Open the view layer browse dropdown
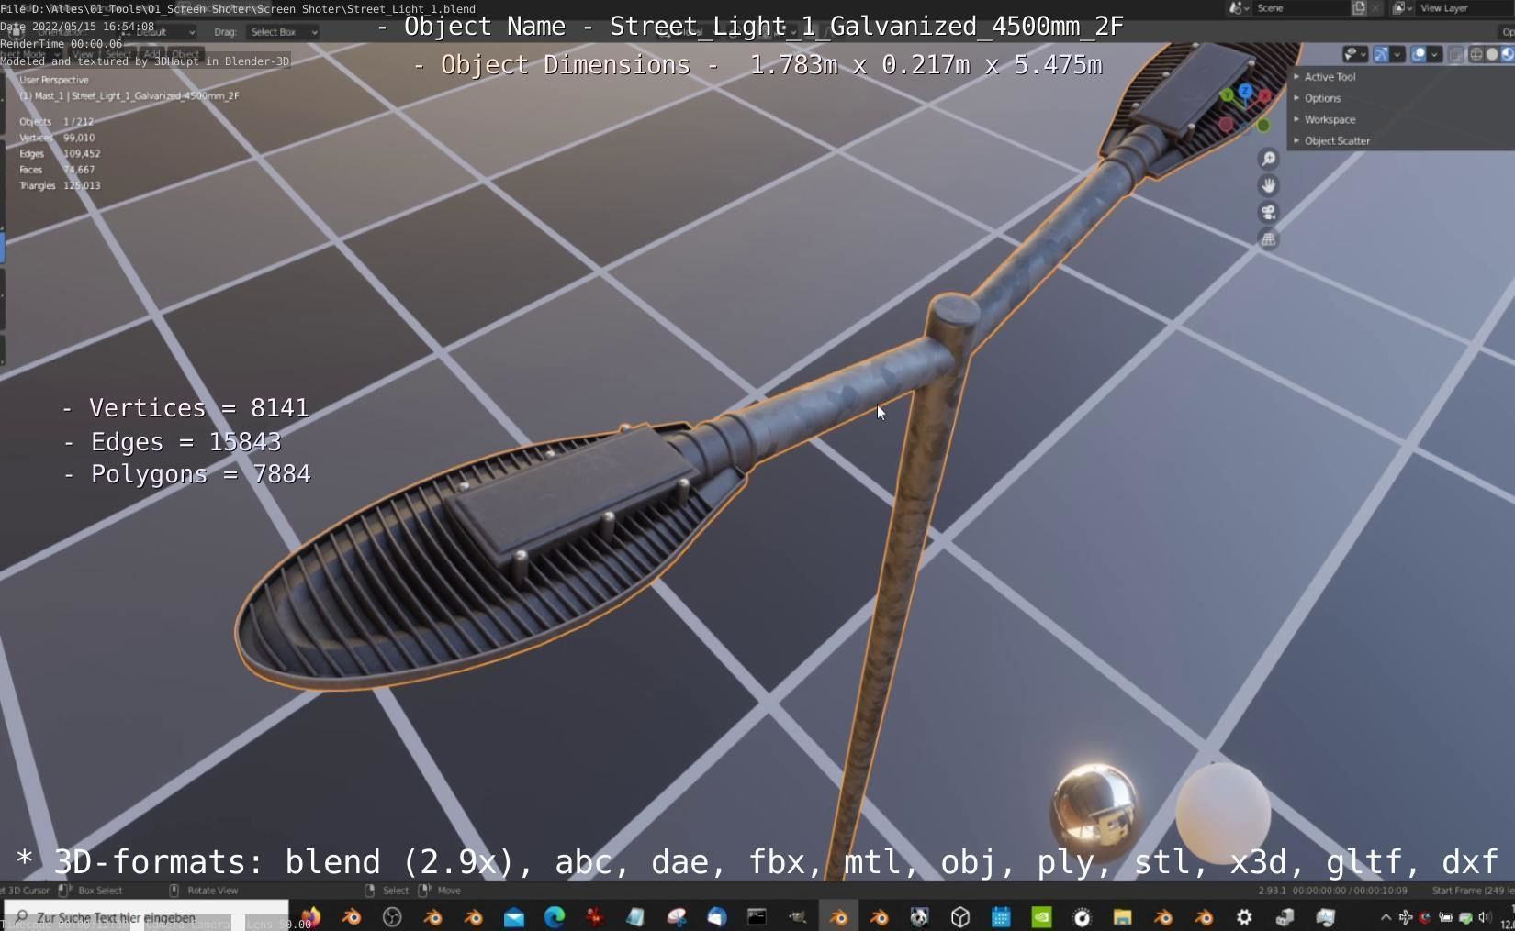The width and height of the screenshot is (1515, 931). [x=1402, y=7]
